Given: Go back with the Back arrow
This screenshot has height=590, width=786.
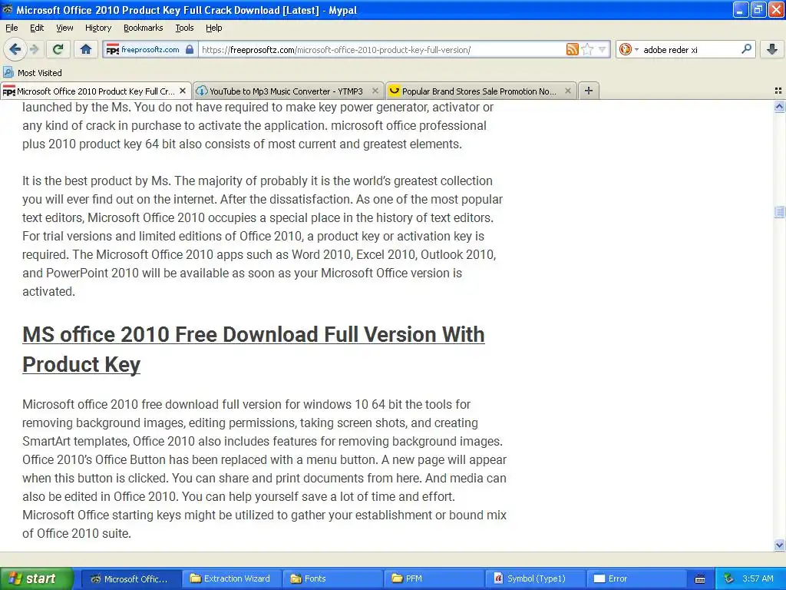Looking at the screenshot, I should pyautogui.click(x=15, y=49).
